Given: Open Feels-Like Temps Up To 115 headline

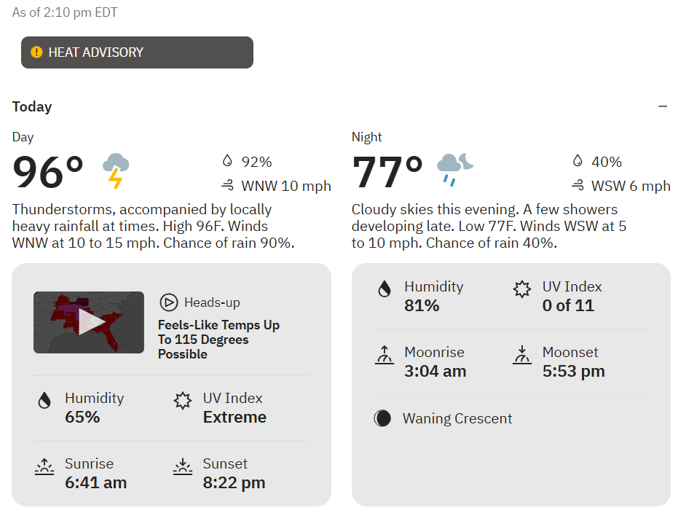Looking at the screenshot, I should (218, 340).
